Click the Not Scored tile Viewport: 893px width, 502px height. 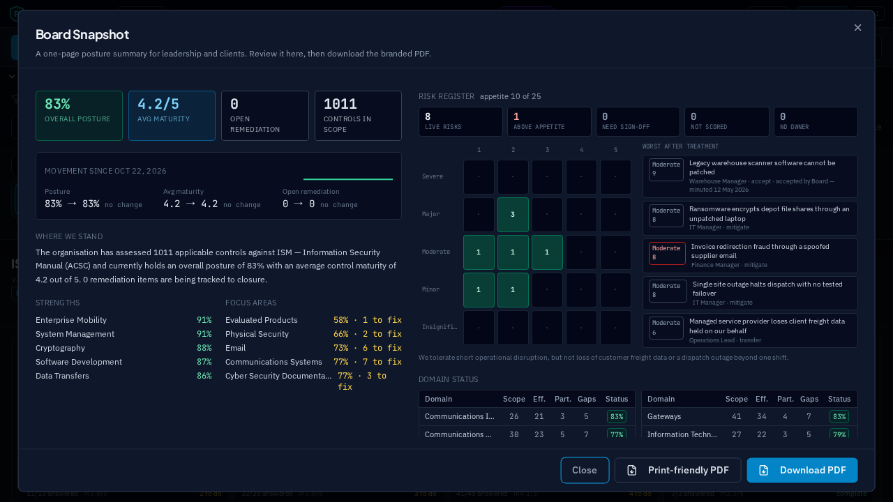tap(727, 121)
